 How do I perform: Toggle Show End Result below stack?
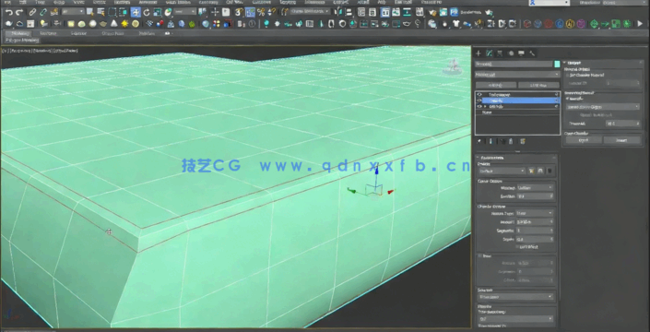[490, 141]
